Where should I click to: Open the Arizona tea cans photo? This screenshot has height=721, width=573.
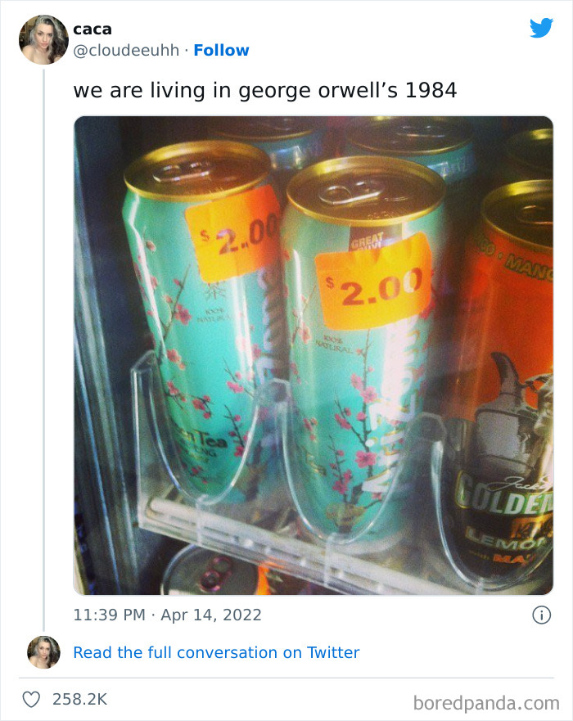coord(314,355)
